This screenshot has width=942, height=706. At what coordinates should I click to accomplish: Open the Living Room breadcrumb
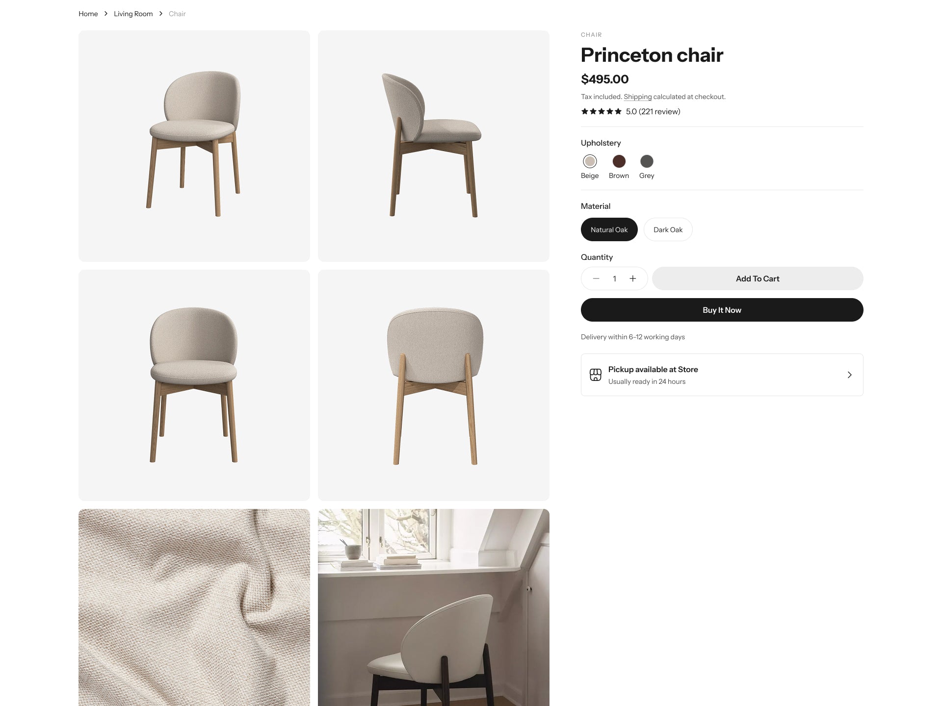point(133,14)
